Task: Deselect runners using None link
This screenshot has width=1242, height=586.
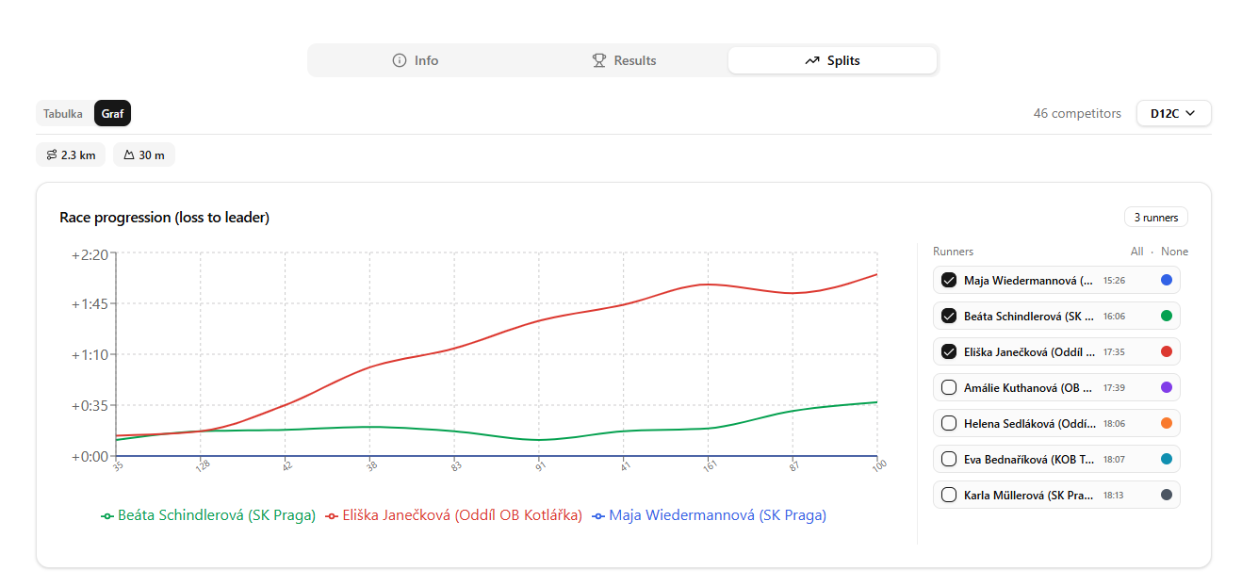Action: click(1174, 252)
